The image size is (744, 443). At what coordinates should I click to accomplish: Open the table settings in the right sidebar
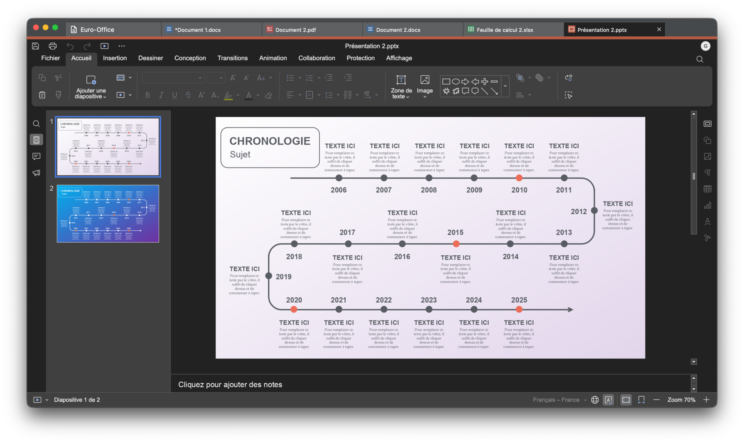point(707,189)
